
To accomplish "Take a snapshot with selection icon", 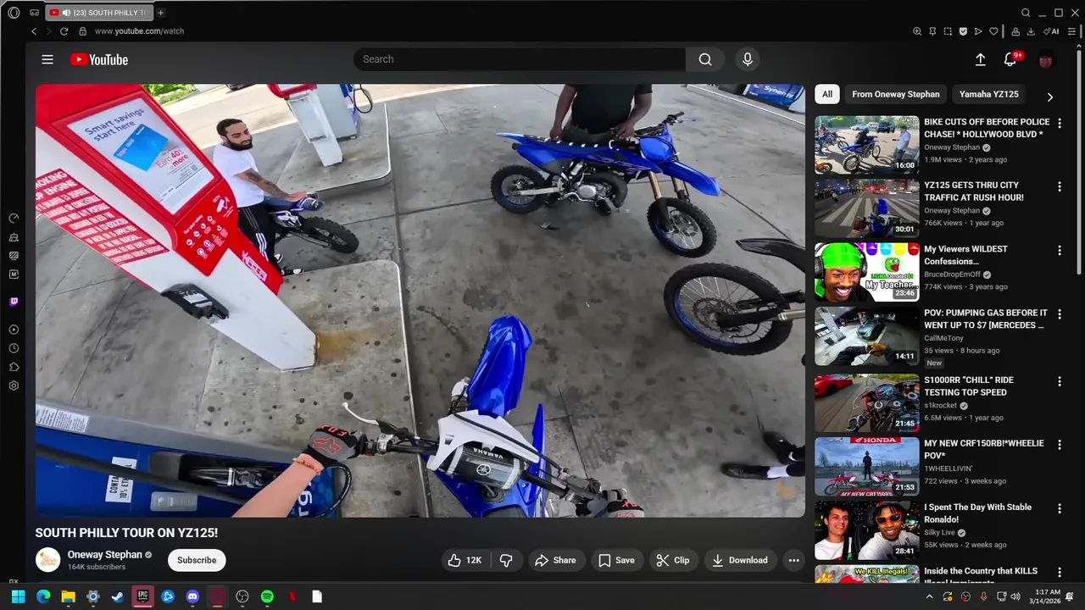I will 948,31.
